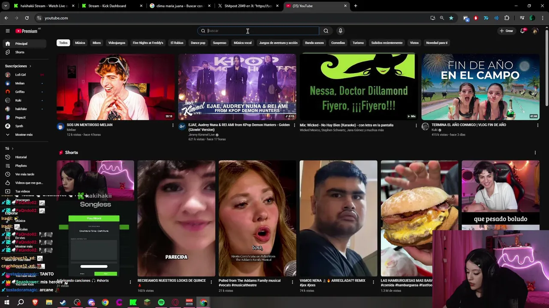Open more options for Mix: Wicked video
Viewport: 549px width, 308px height.
pos(416,125)
